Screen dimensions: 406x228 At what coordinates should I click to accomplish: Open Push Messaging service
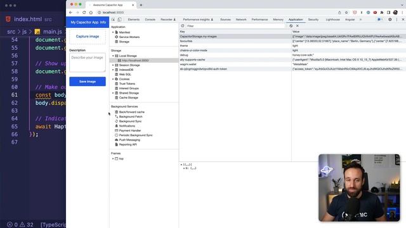coord(129,140)
